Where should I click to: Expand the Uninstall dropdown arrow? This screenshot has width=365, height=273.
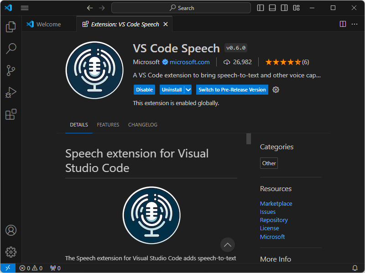188,90
